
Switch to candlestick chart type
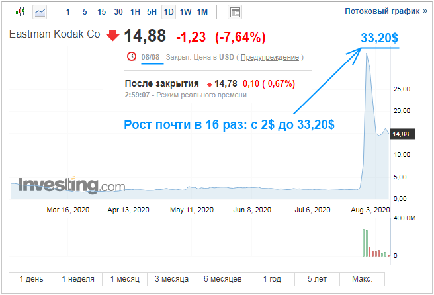[21, 12]
